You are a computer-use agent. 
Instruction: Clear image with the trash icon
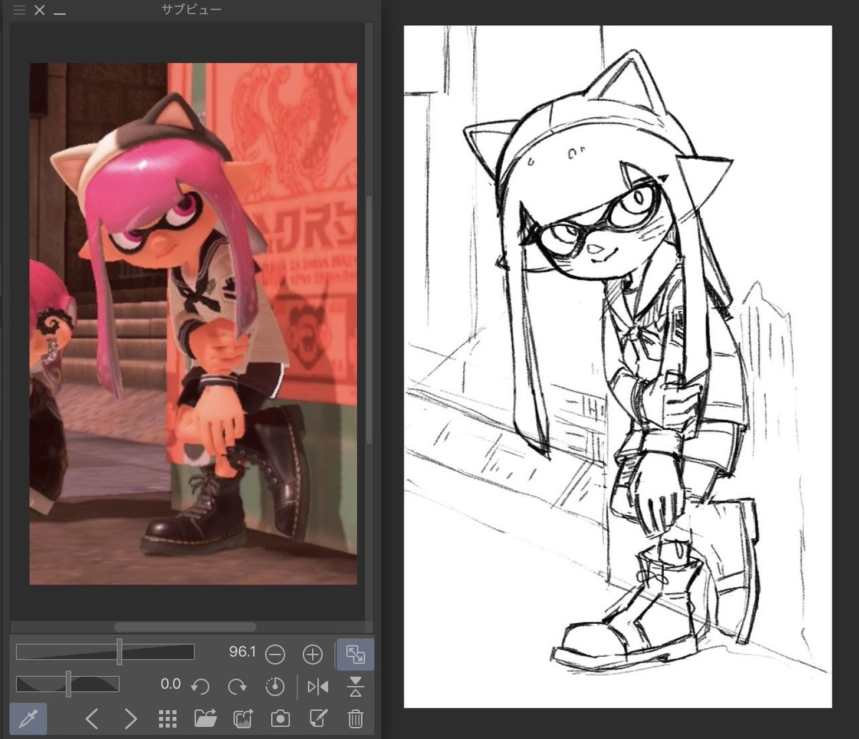(x=356, y=719)
